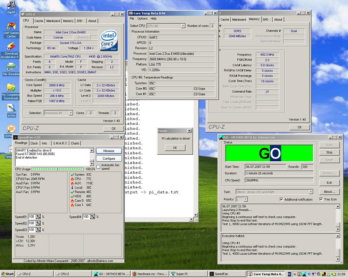Image resolution: width=348 pixels, height=278 pixels.
Task: Switch to Hardware.no Firefox window in taskbar
Action: [x=150, y=274]
